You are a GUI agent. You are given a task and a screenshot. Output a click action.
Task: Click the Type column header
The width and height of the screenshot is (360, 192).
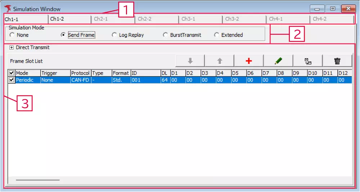102,73
